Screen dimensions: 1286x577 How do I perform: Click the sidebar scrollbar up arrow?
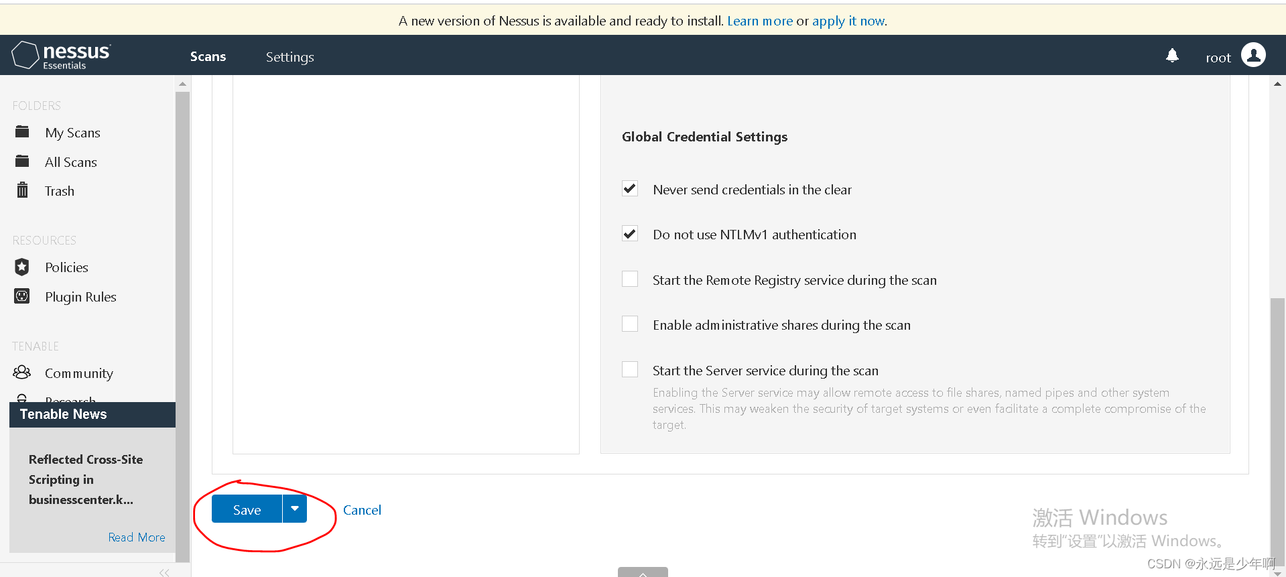pyautogui.click(x=182, y=84)
